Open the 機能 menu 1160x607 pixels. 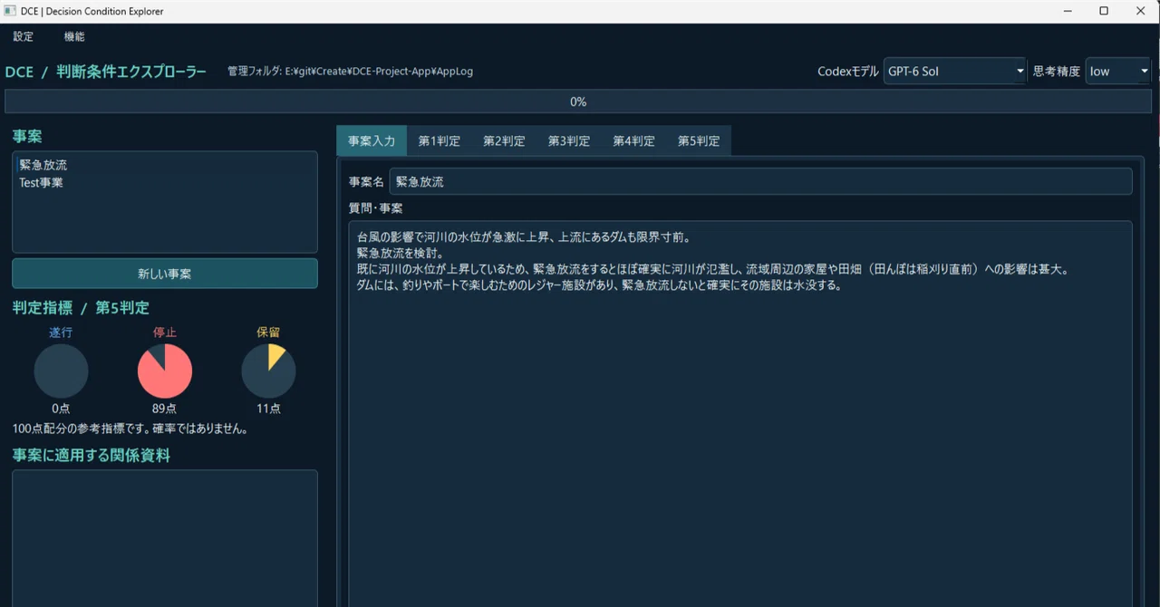point(74,37)
